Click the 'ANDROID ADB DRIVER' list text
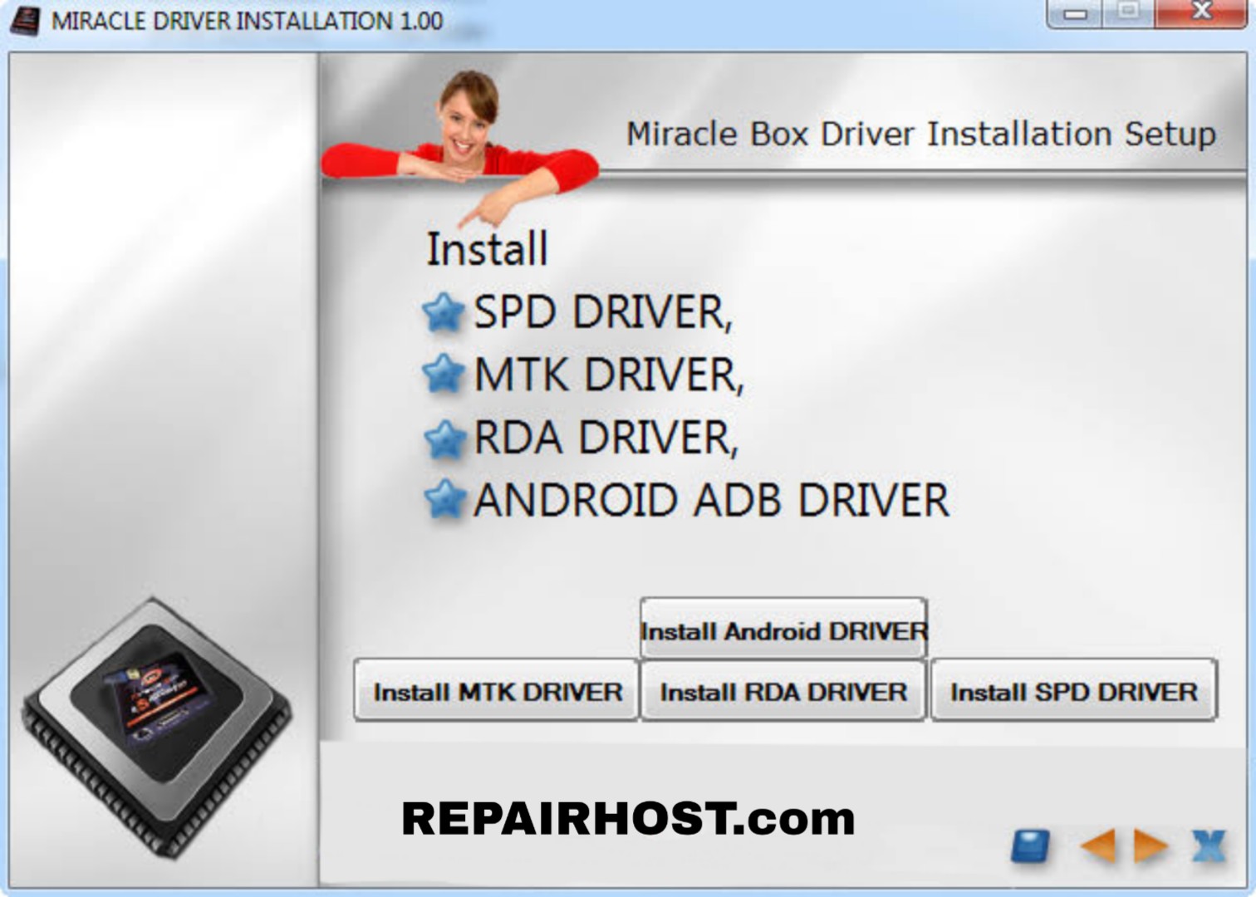1256x897 pixels. [x=711, y=500]
